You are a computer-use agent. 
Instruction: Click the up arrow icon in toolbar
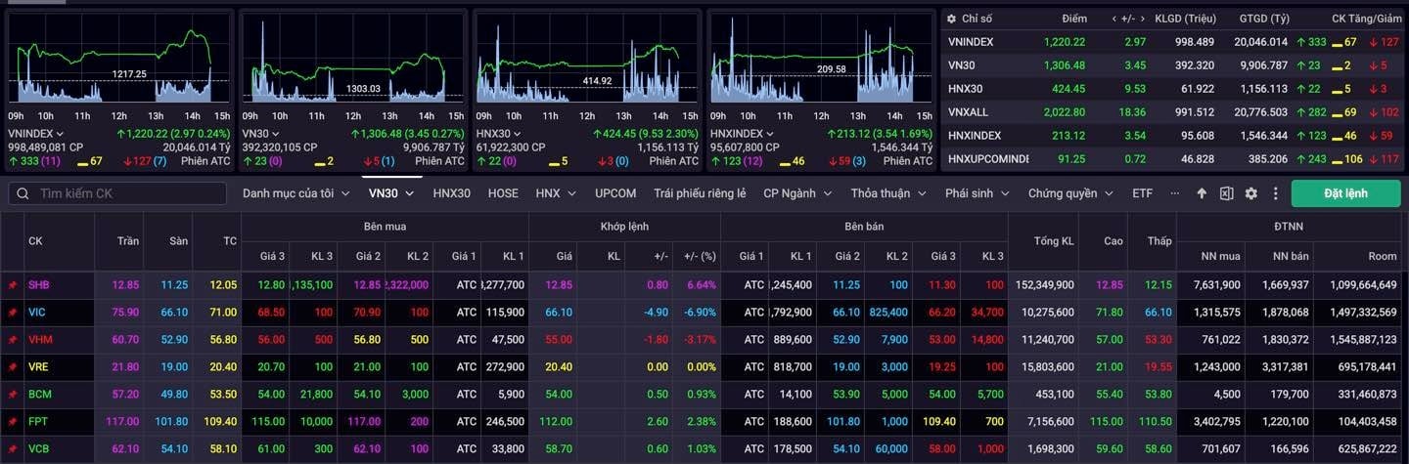click(1202, 193)
